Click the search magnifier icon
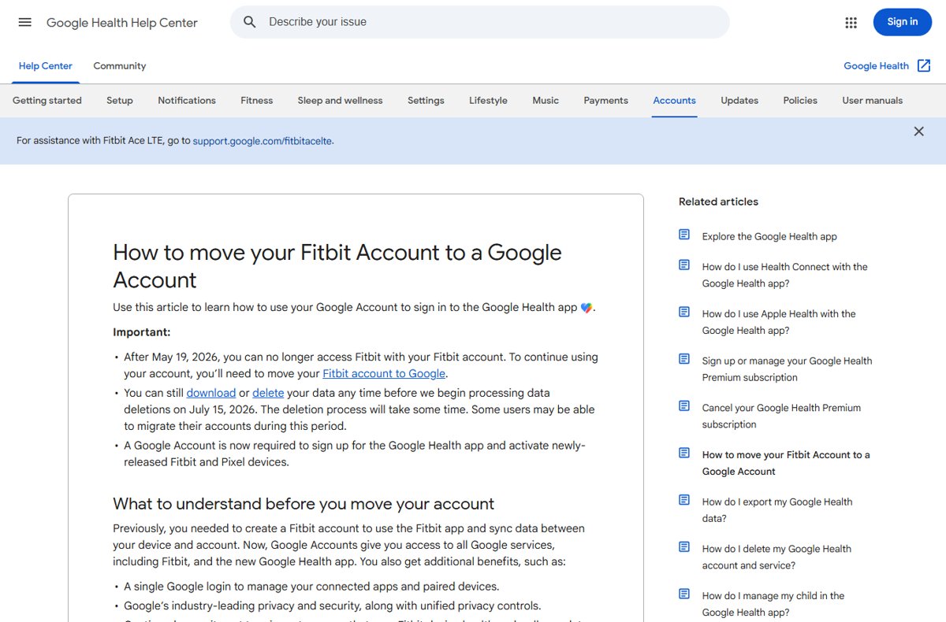This screenshot has width=946, height=622. [250, 22]
